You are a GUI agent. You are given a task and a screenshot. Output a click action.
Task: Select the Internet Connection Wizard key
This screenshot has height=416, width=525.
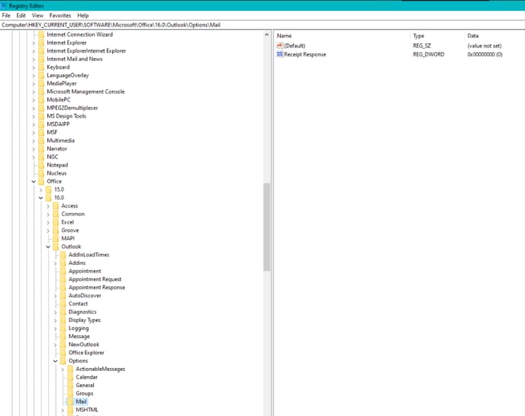coord(79,34)
